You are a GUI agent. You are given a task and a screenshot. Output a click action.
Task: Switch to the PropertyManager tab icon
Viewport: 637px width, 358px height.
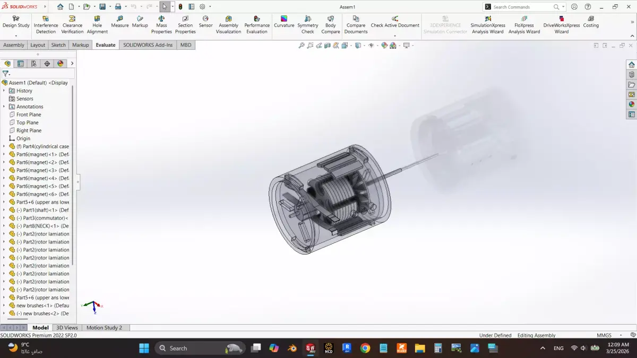click(21, 64)
